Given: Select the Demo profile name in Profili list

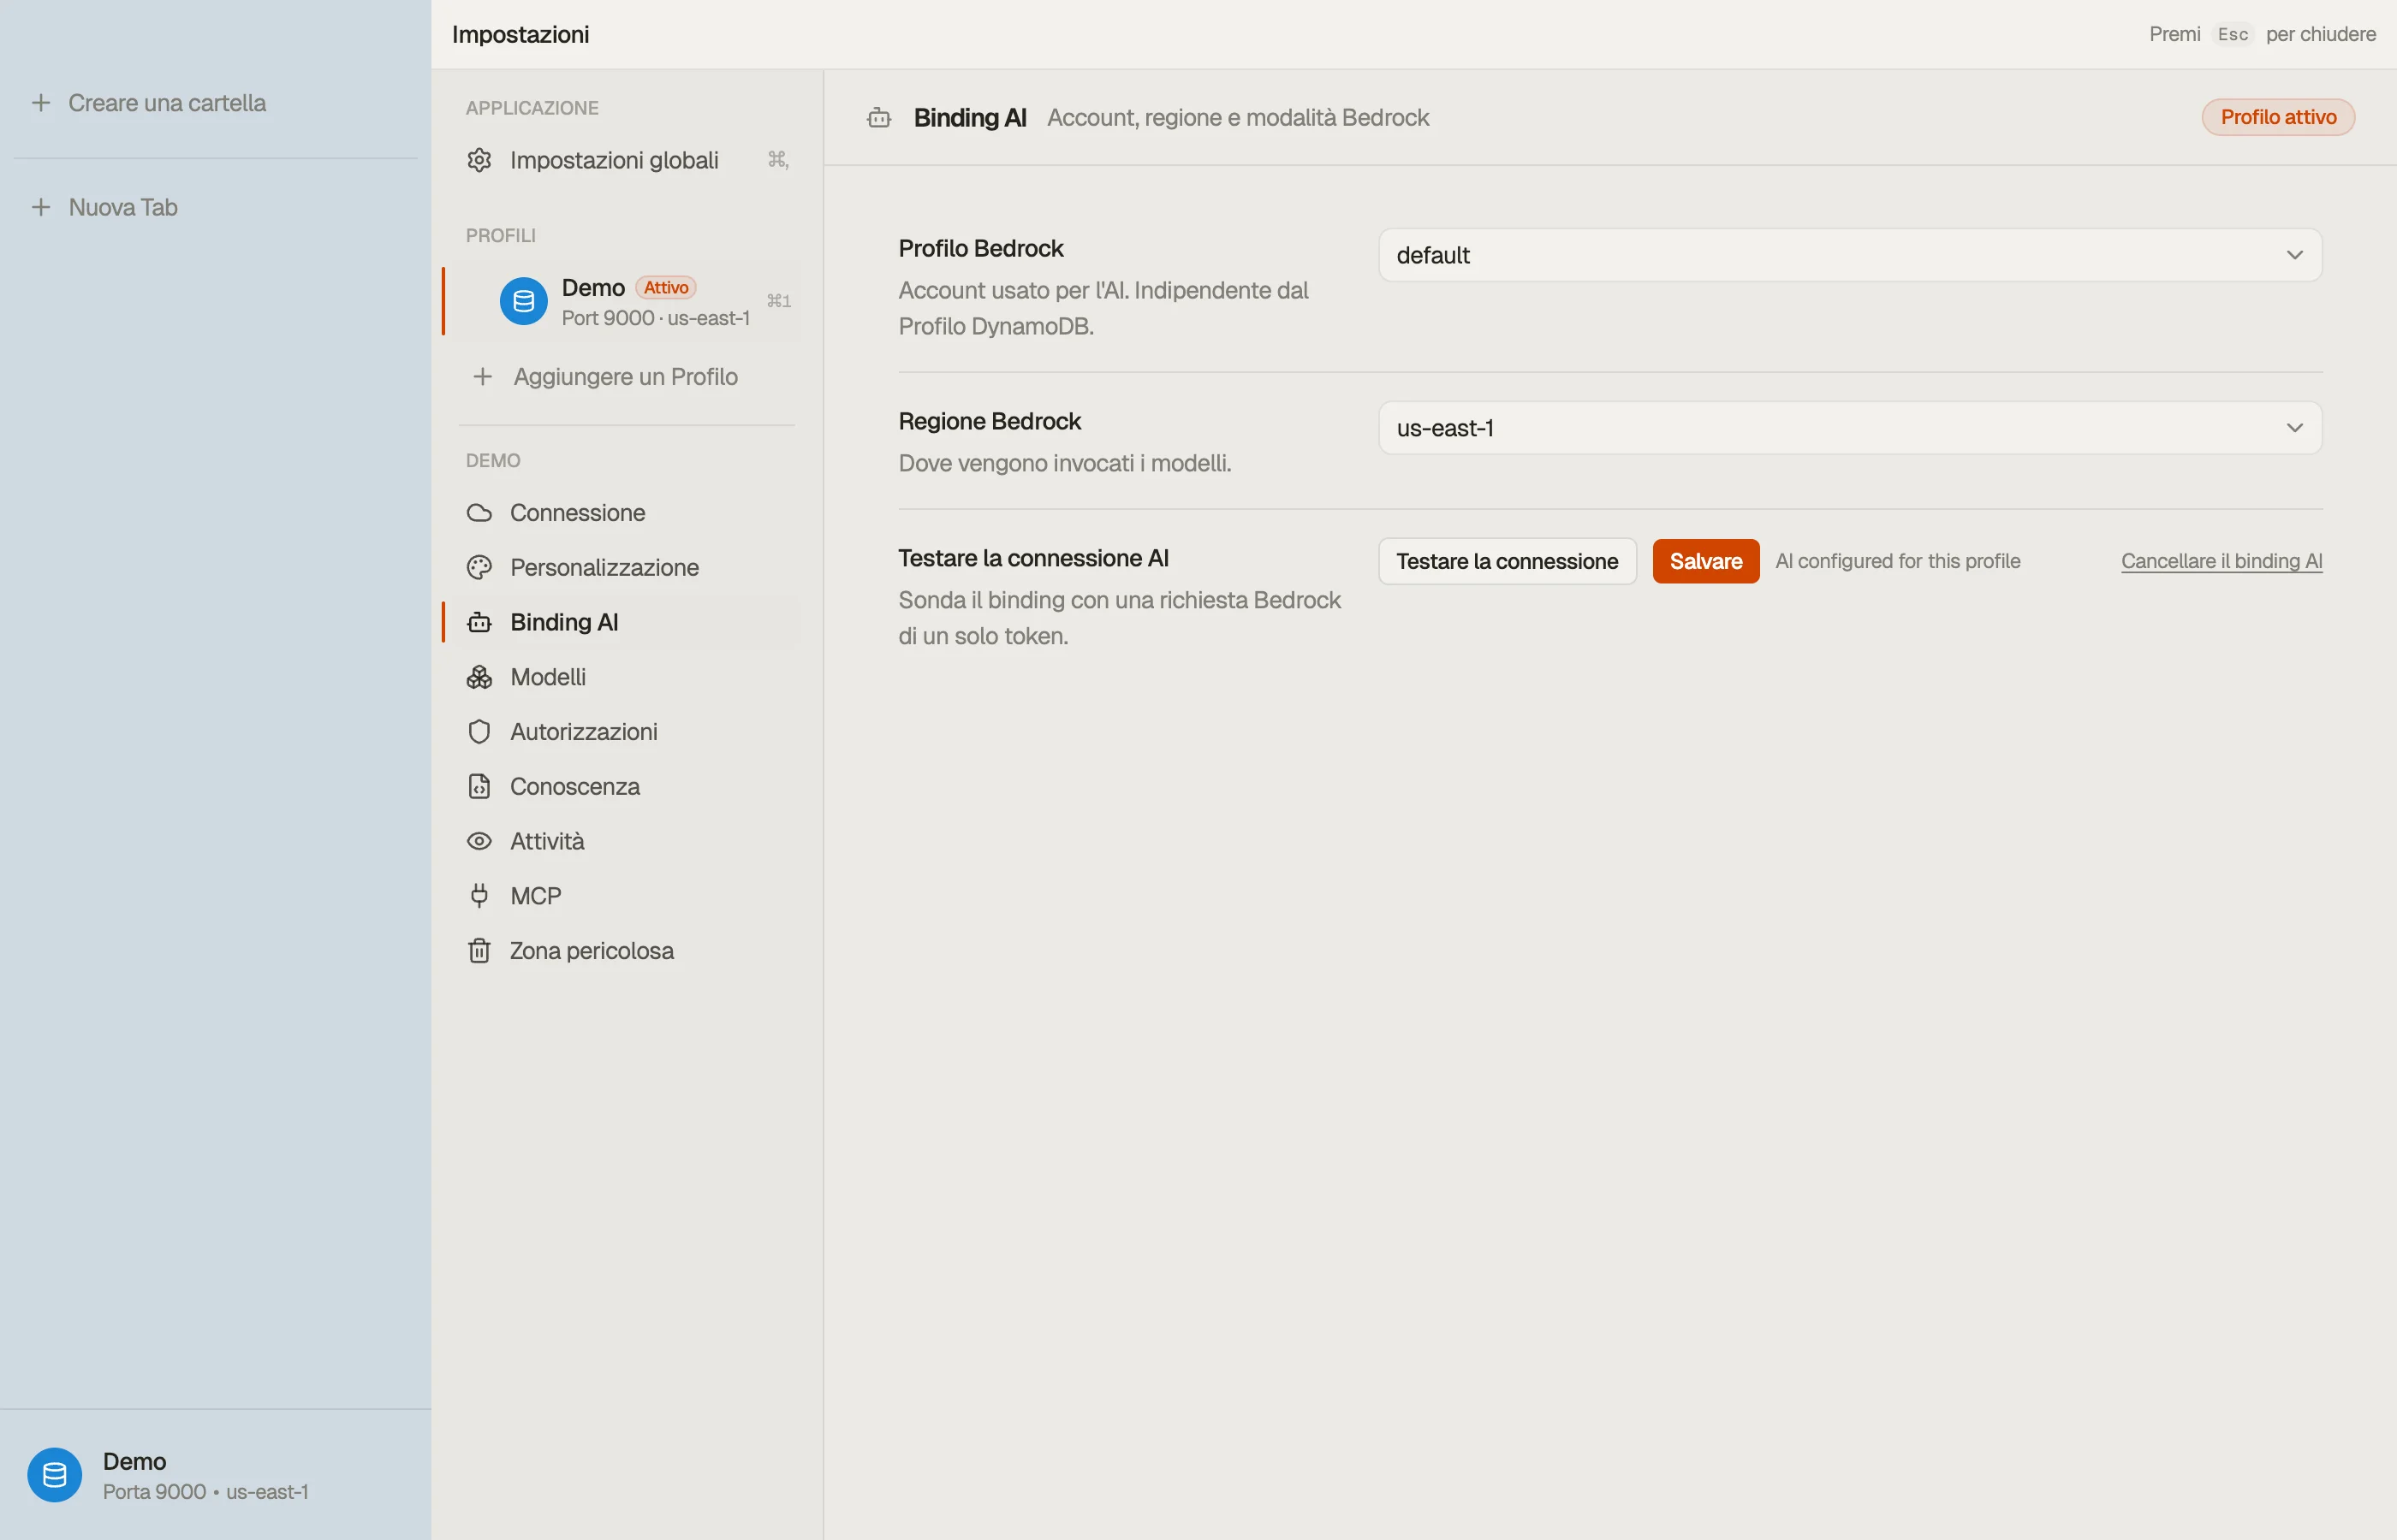Looking at the screenshot, I should tap(593, 288).
